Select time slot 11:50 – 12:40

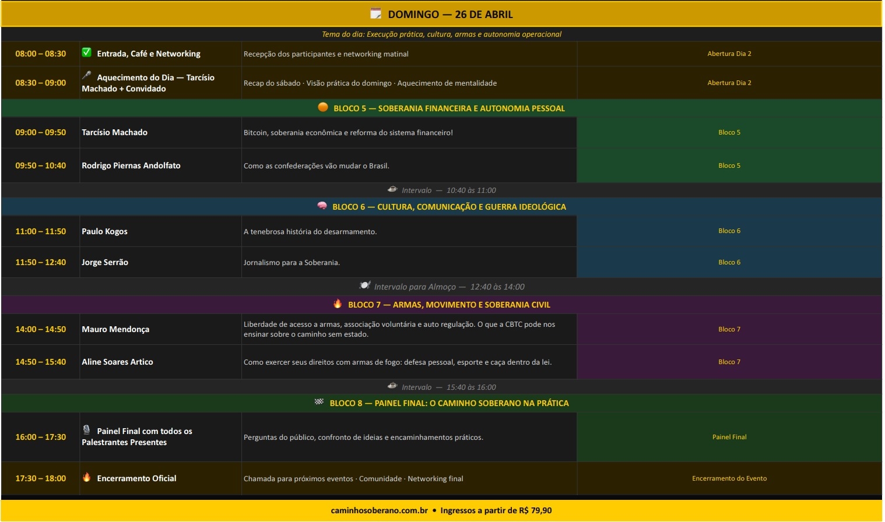41,262
